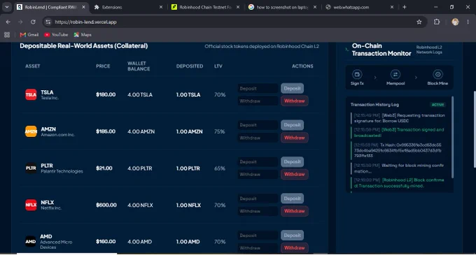Click the ACTIVE status badge

[x=437, y=105]
